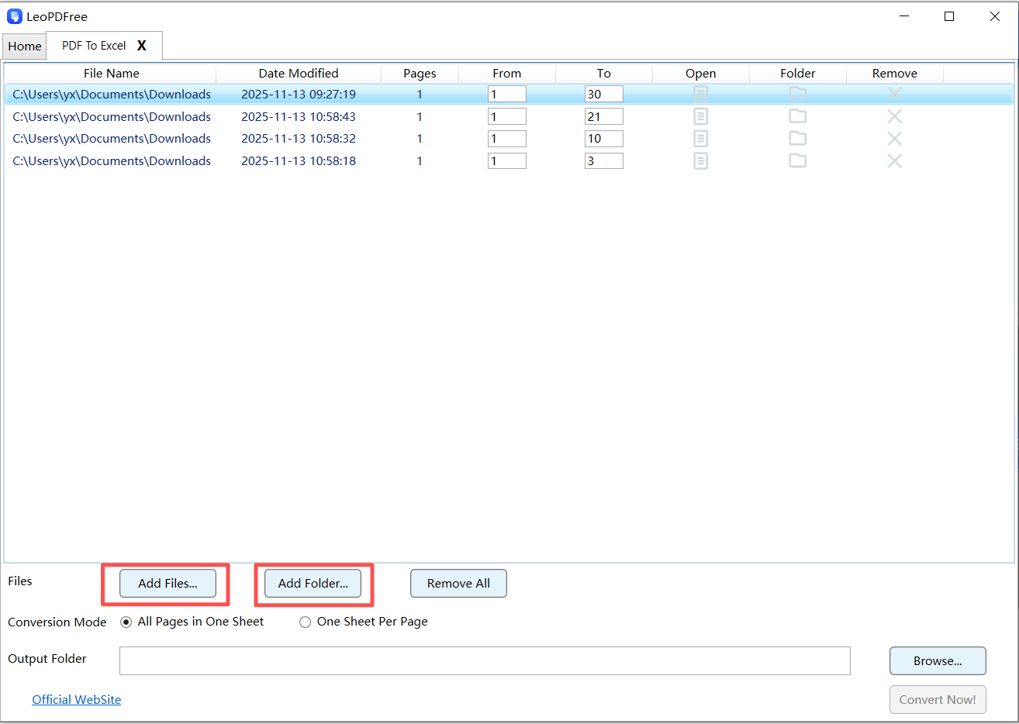Image resolution: width=1019 pixels, height=724 pixels.
Task: Close the PDF To Excel tab
Action: [x=142, y=46]
